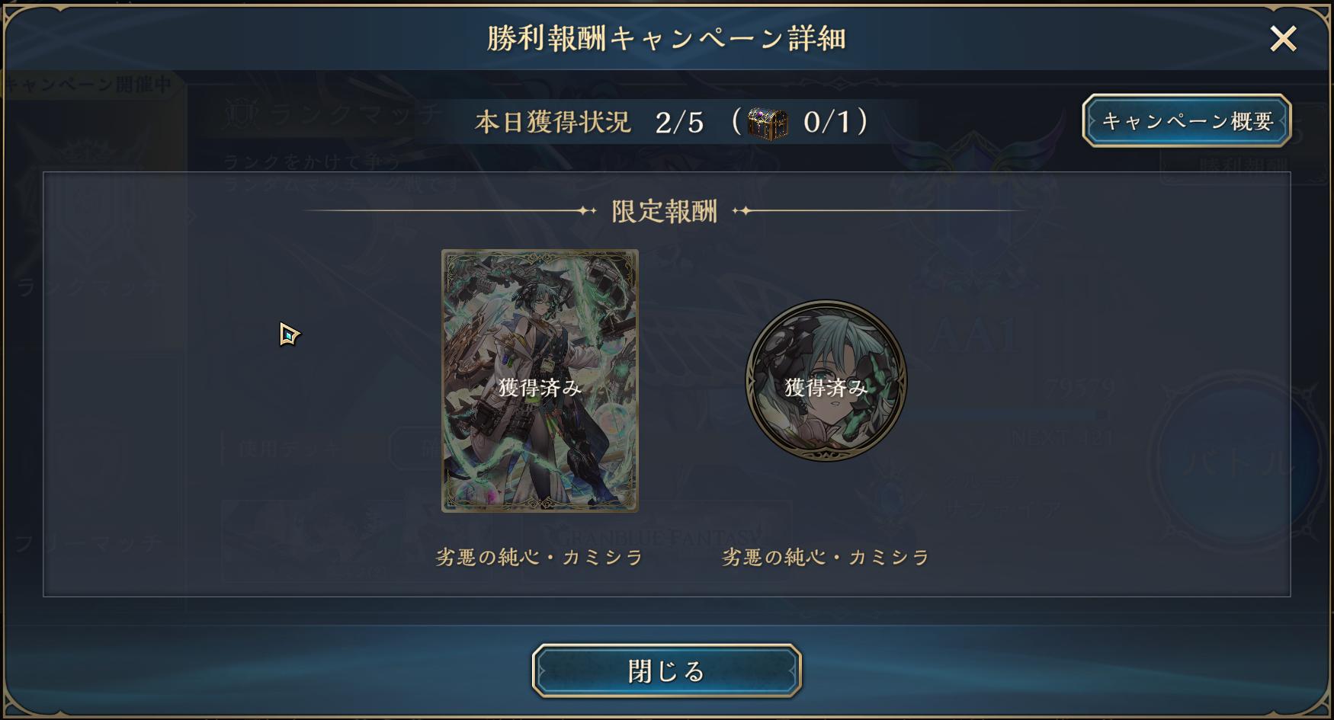This screenshot has width=1334, height=720.
Task: Click the 本日獲得状況 2/5 counter
Action: coord(589,122)
